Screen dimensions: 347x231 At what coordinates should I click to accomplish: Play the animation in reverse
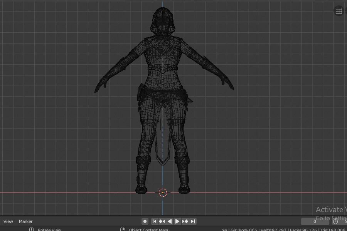[170, 221]
